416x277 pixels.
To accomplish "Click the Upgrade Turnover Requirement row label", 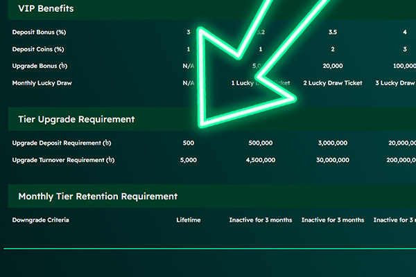I will [63, 160].
